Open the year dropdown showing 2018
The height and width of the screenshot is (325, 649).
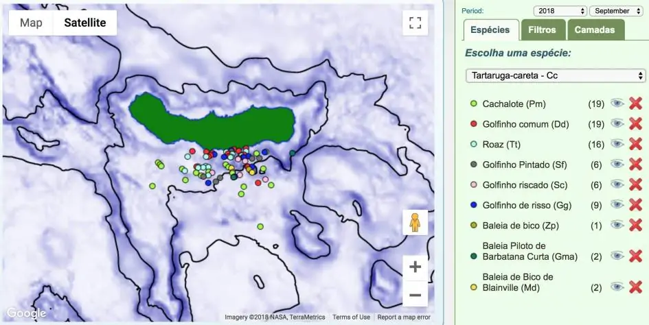point(560,11)
